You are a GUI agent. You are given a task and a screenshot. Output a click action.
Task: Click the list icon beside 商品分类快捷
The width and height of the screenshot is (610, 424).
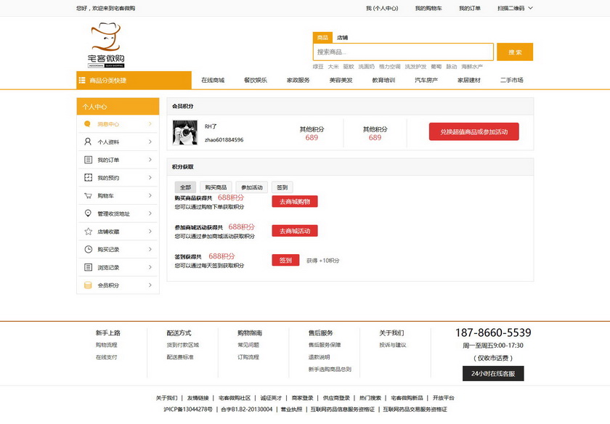coord(82,80)
